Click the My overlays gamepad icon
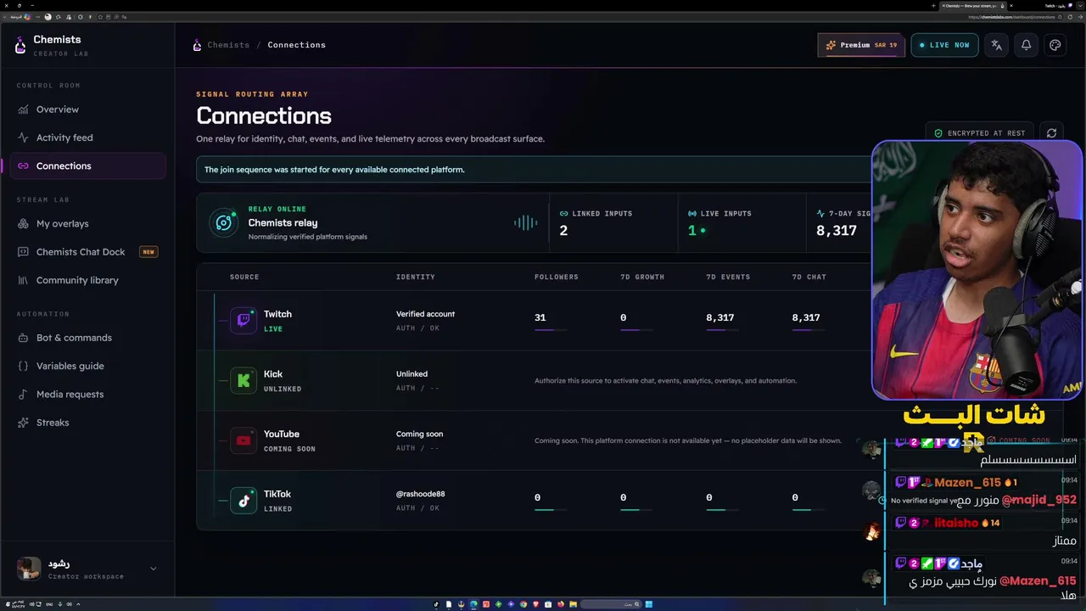 click(23, 223)
